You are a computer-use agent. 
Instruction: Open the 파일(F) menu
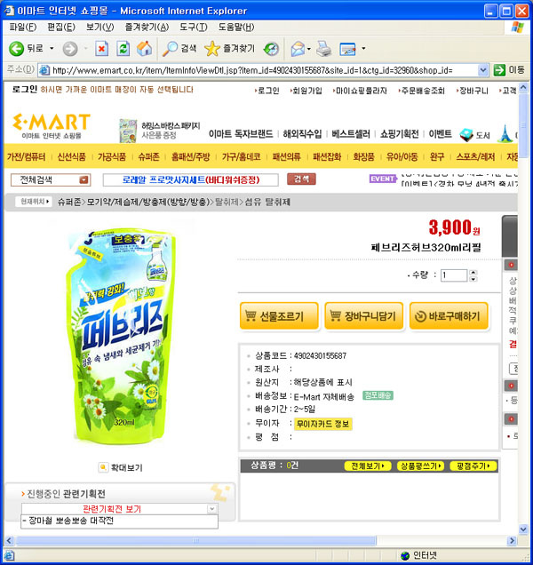tap(23, 27)
